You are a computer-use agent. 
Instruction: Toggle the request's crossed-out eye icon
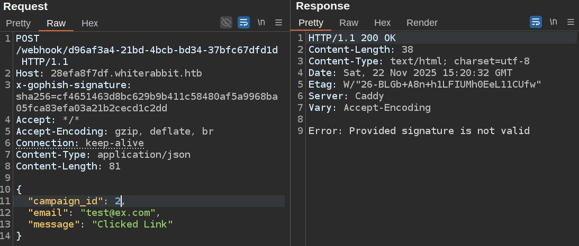[226, 23]
